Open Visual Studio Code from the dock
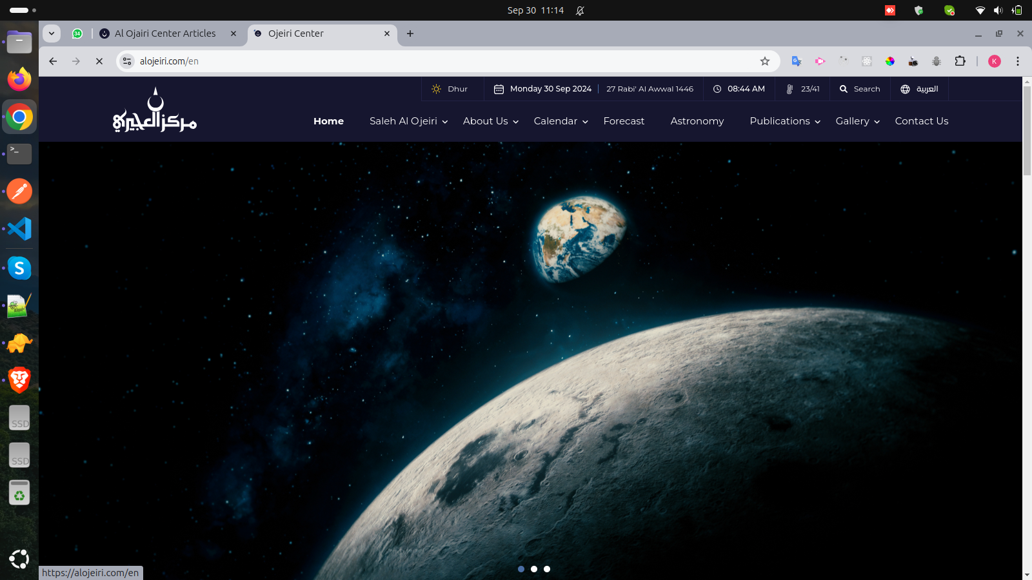The image size is (1032, 580). (19, 229)
